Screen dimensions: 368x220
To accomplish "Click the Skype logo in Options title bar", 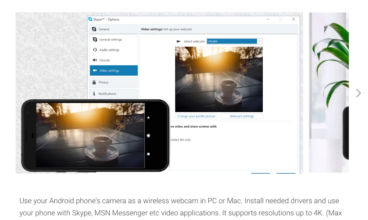I will pos(90,19).
